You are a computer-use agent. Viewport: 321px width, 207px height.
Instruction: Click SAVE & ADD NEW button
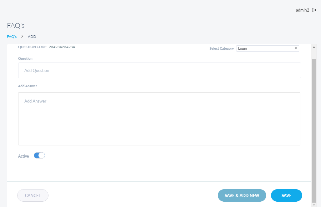click(x=242, y=195)
